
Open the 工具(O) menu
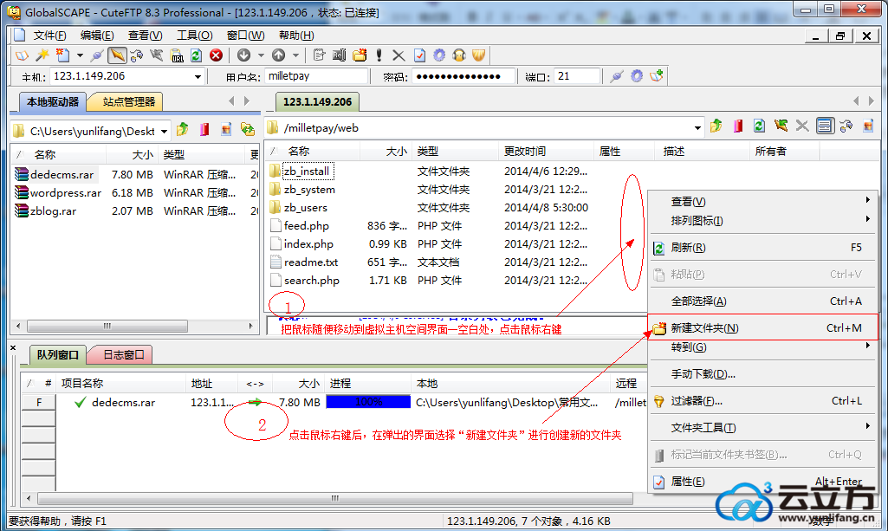[194, 36]
